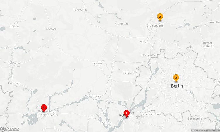Click the Friesack town label

click(x=51, y=29)
